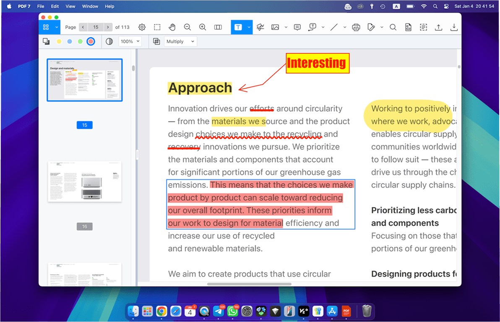
Task: Switch page layout with the columns icon
Action: 218,27
